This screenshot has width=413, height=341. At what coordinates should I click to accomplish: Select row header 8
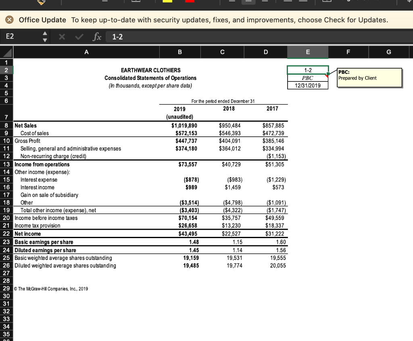(6, 126)
